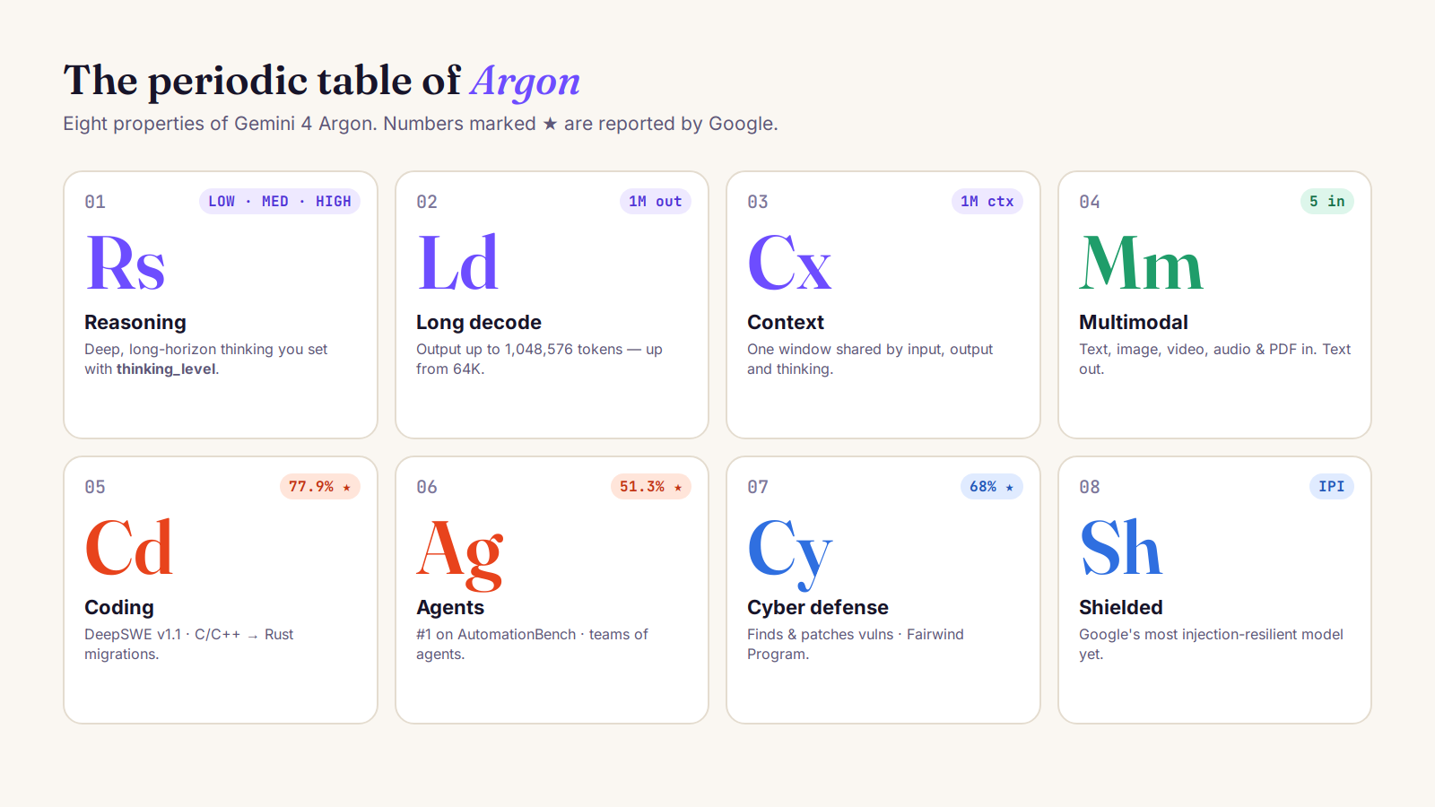Click the Google's most injection-resilient description
1435x807 pixels.
[x=1211, y=644]
